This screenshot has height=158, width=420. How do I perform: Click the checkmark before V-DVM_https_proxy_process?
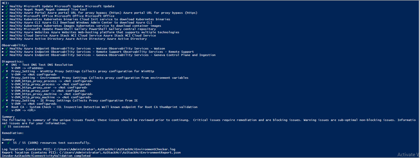coord(7,81)
